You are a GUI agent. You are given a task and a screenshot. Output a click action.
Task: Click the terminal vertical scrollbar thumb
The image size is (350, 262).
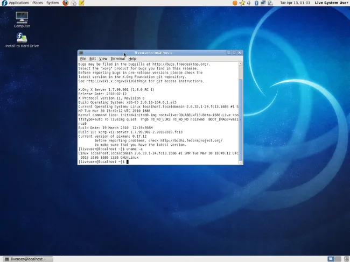coord(241,119)
